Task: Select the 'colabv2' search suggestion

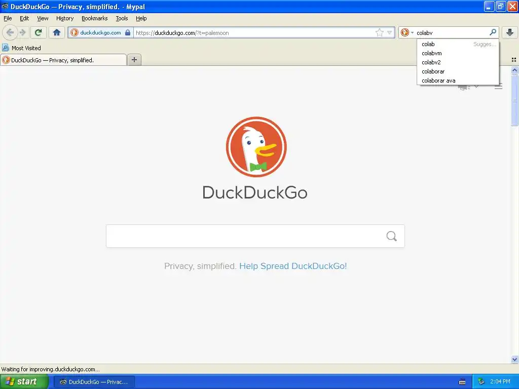Action: click(458, 62)
